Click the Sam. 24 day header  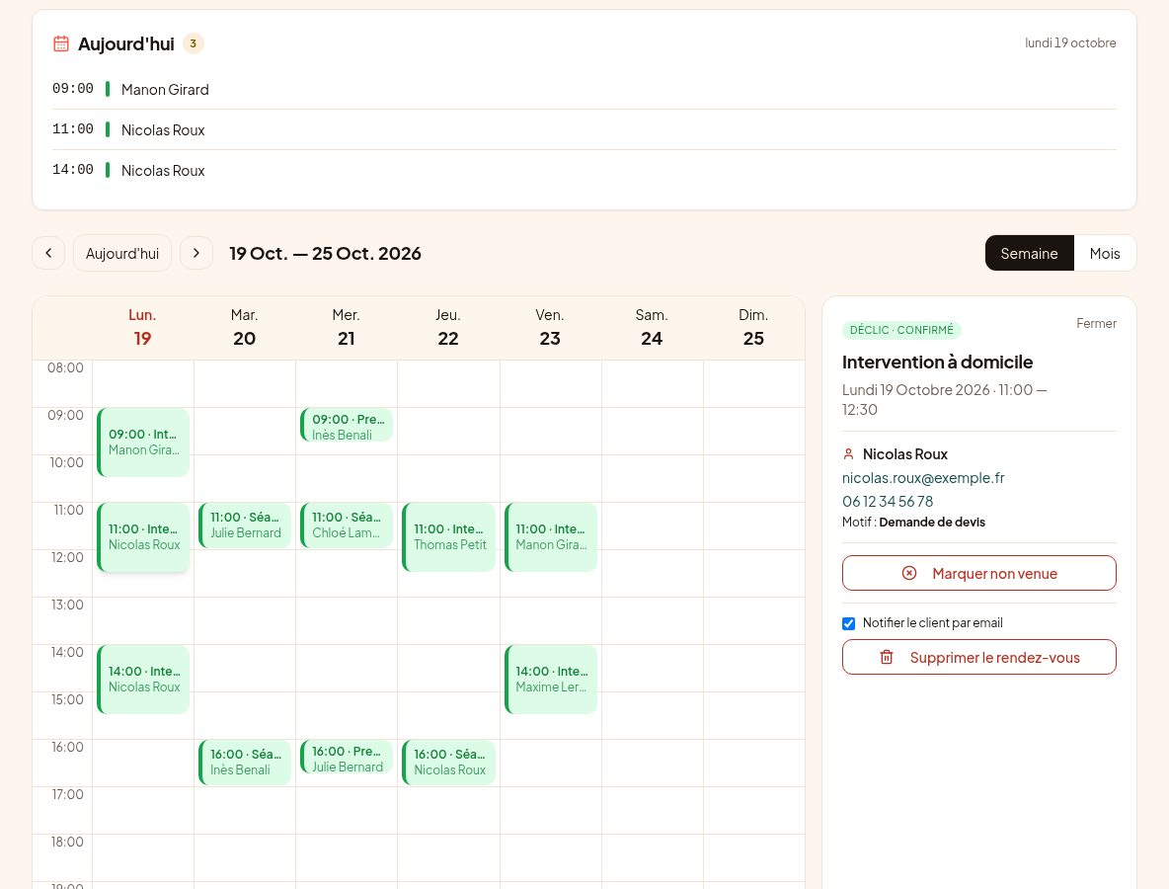(652, 327)
